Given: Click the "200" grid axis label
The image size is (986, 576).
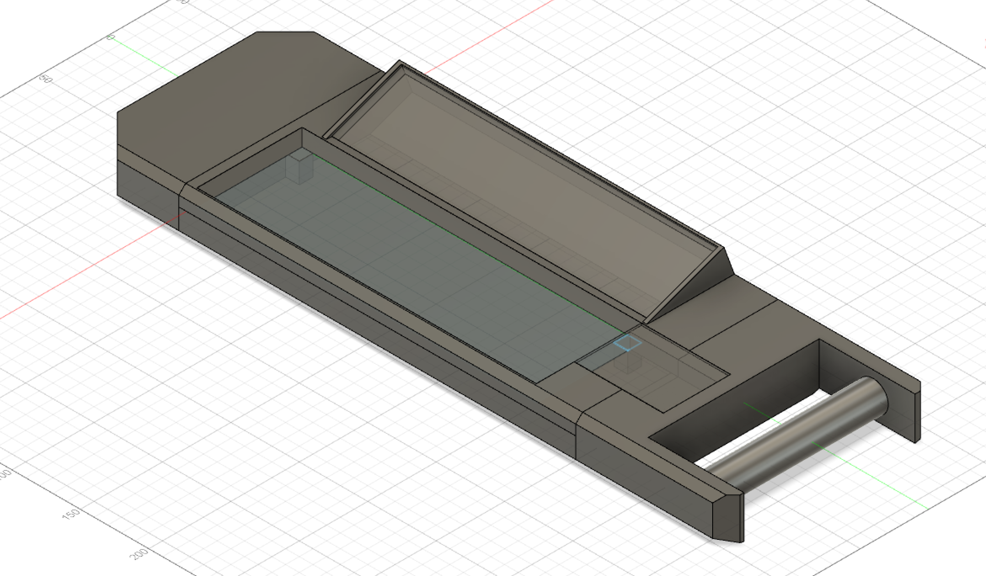Looking at the screenshot, I should tap(139, 554).
